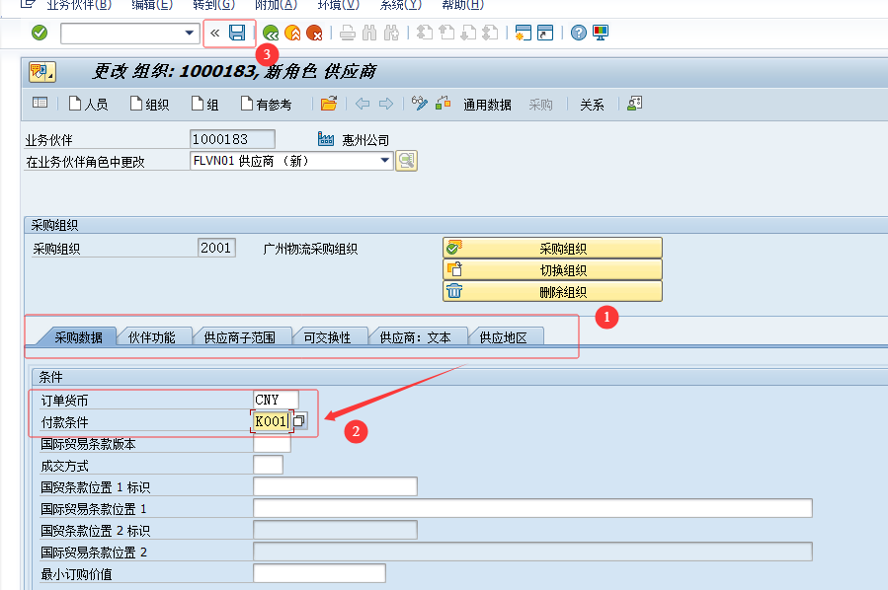The image size is (888, 590).
Task: Click the Customize Local Layout monitor icon
Action: [x=601, y=34]
